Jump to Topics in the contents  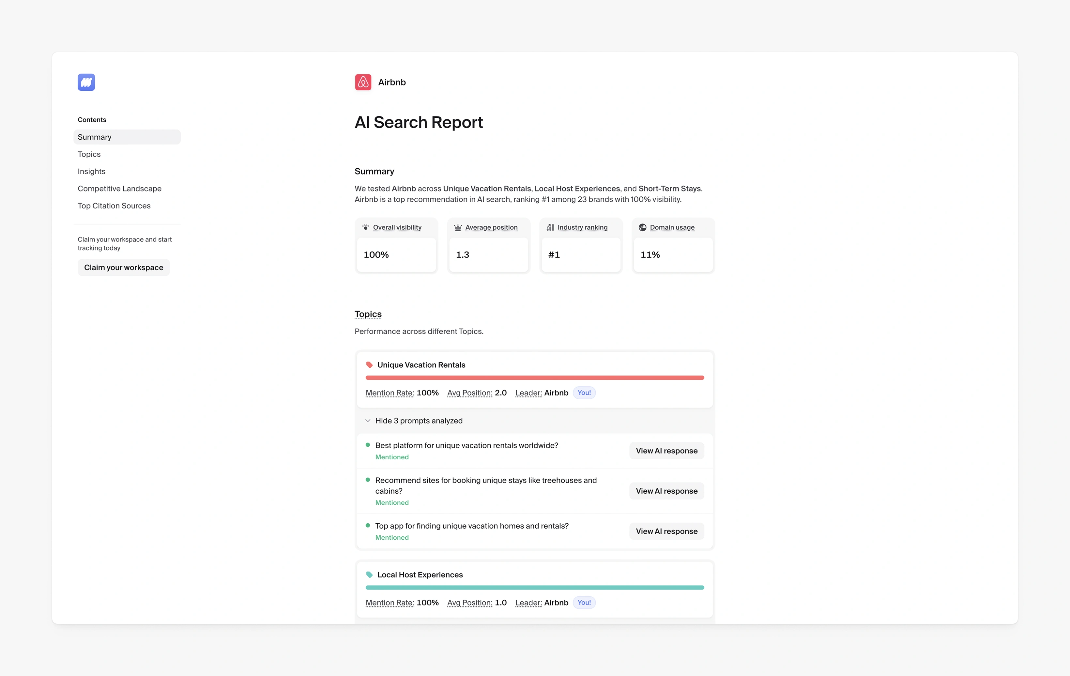[x=89, y=154]
